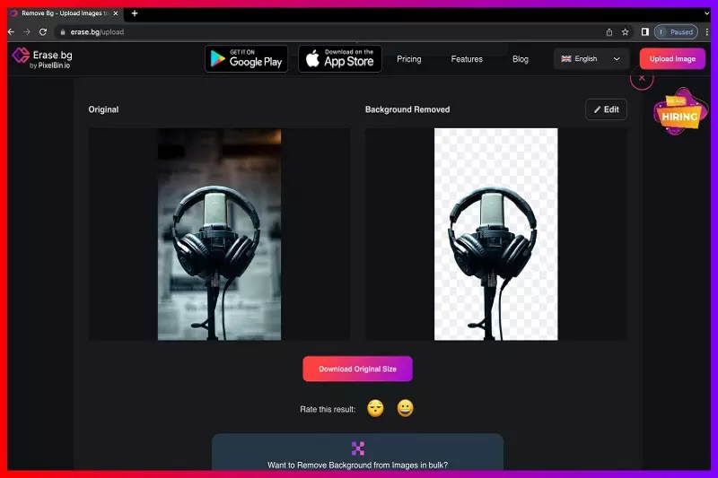Viewport: 718px width, 478px height.
Task: Click the Background Removed label
Action: (x=407, y=109)
